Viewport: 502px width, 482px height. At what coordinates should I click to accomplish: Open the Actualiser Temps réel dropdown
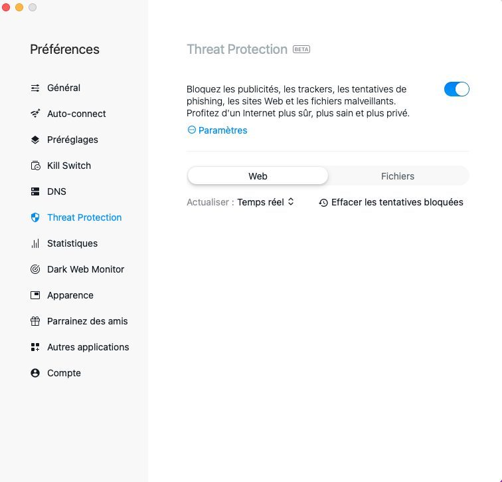tap(266, 202)
